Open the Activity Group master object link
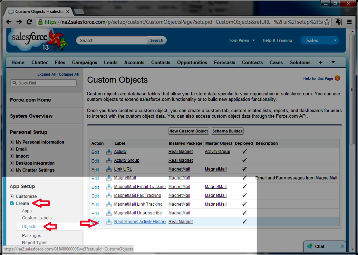 point(217,152)
